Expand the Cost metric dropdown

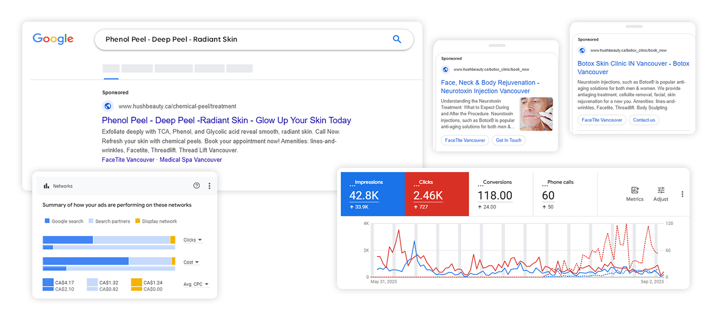tap(191, 263)
